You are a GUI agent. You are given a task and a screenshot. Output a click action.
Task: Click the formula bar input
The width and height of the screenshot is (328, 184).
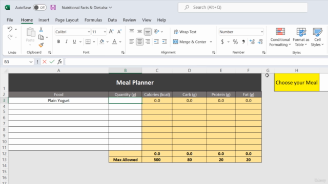click(197, 62)
